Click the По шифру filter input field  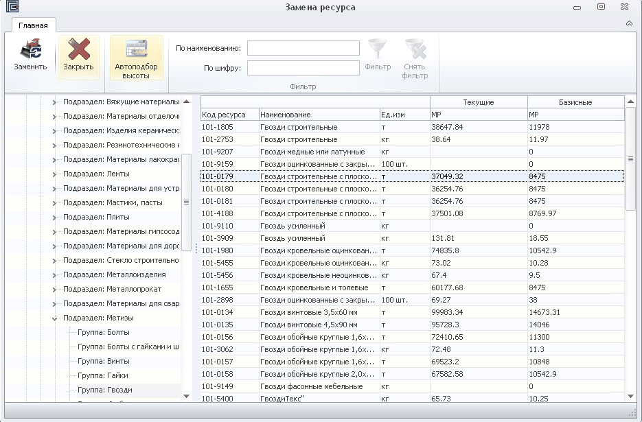303,68
